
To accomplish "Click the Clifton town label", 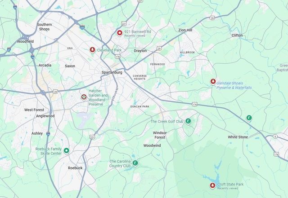I will [x=237, y=35].
